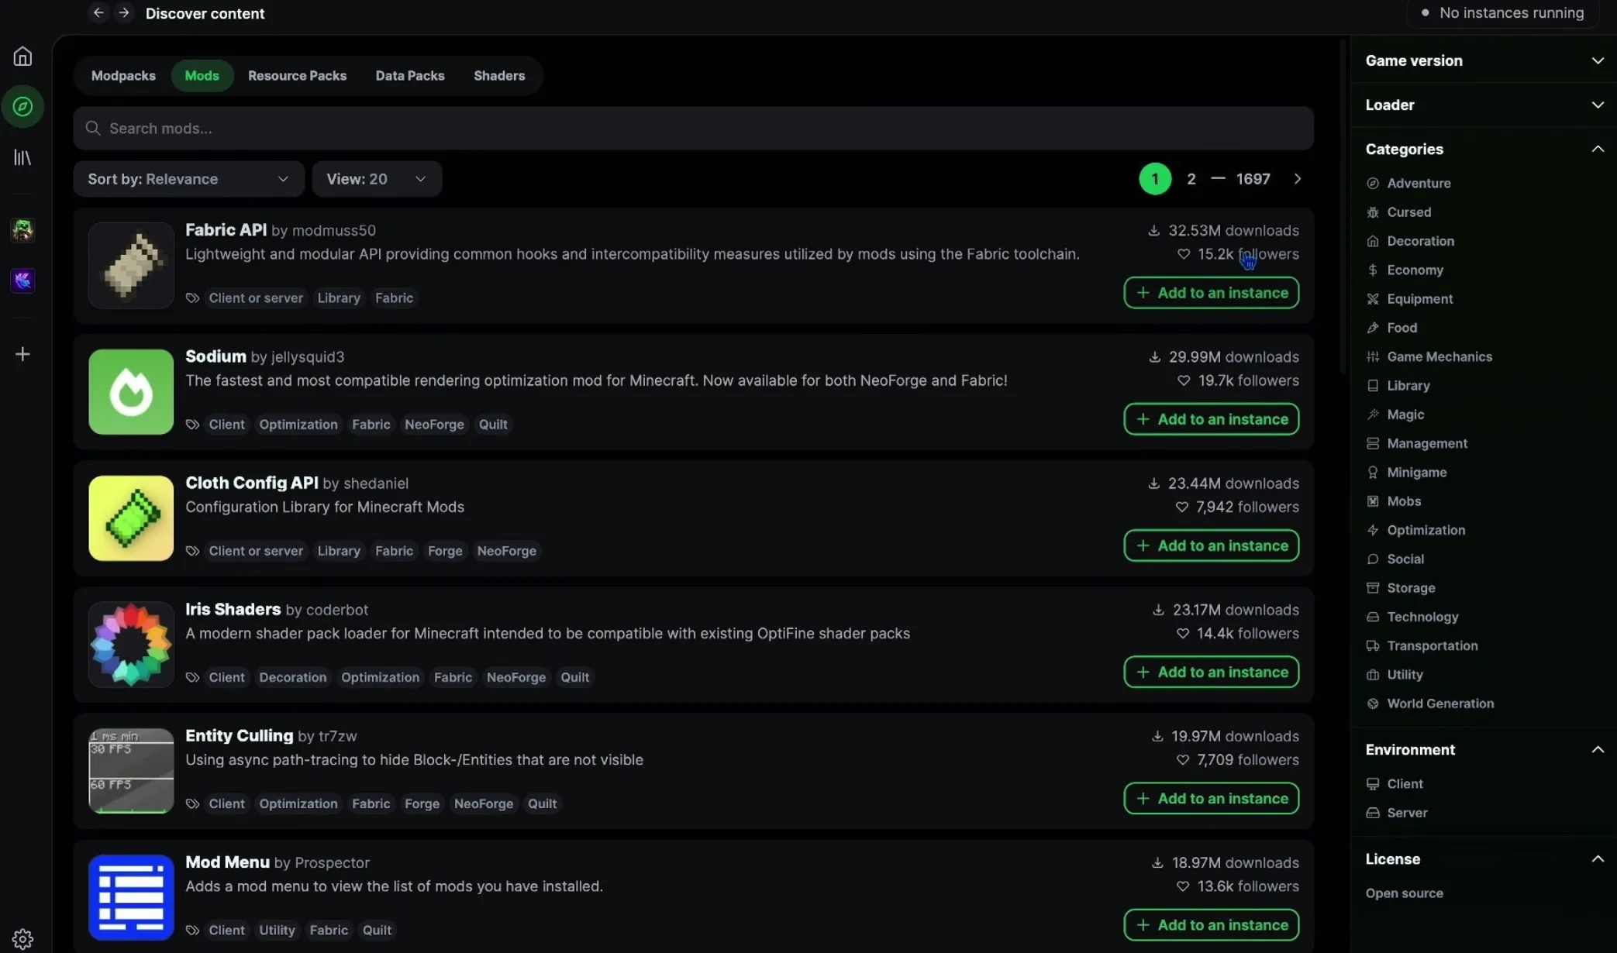Switch to the Data Packs tab
The width and height of the screenshot is (1617, 953).
pyautogui.click(x=410, y=76)
